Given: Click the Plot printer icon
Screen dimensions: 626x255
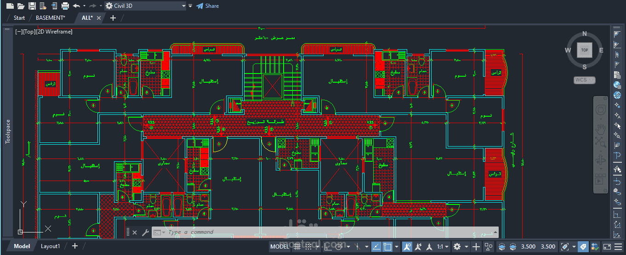Looking at the screenshot, I should pos(65,6).
